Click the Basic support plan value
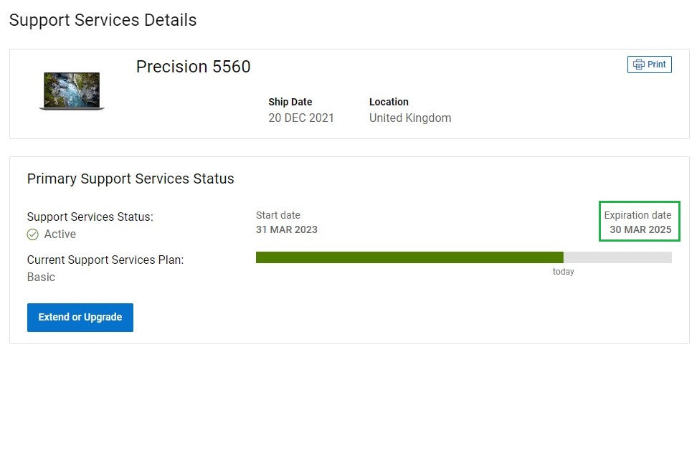 point(41,277)
